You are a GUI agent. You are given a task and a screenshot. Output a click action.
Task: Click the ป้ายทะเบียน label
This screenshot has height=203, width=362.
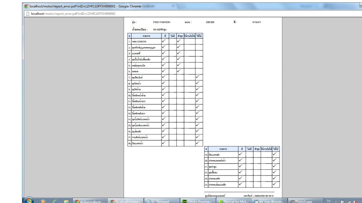[x=139, y=29]
